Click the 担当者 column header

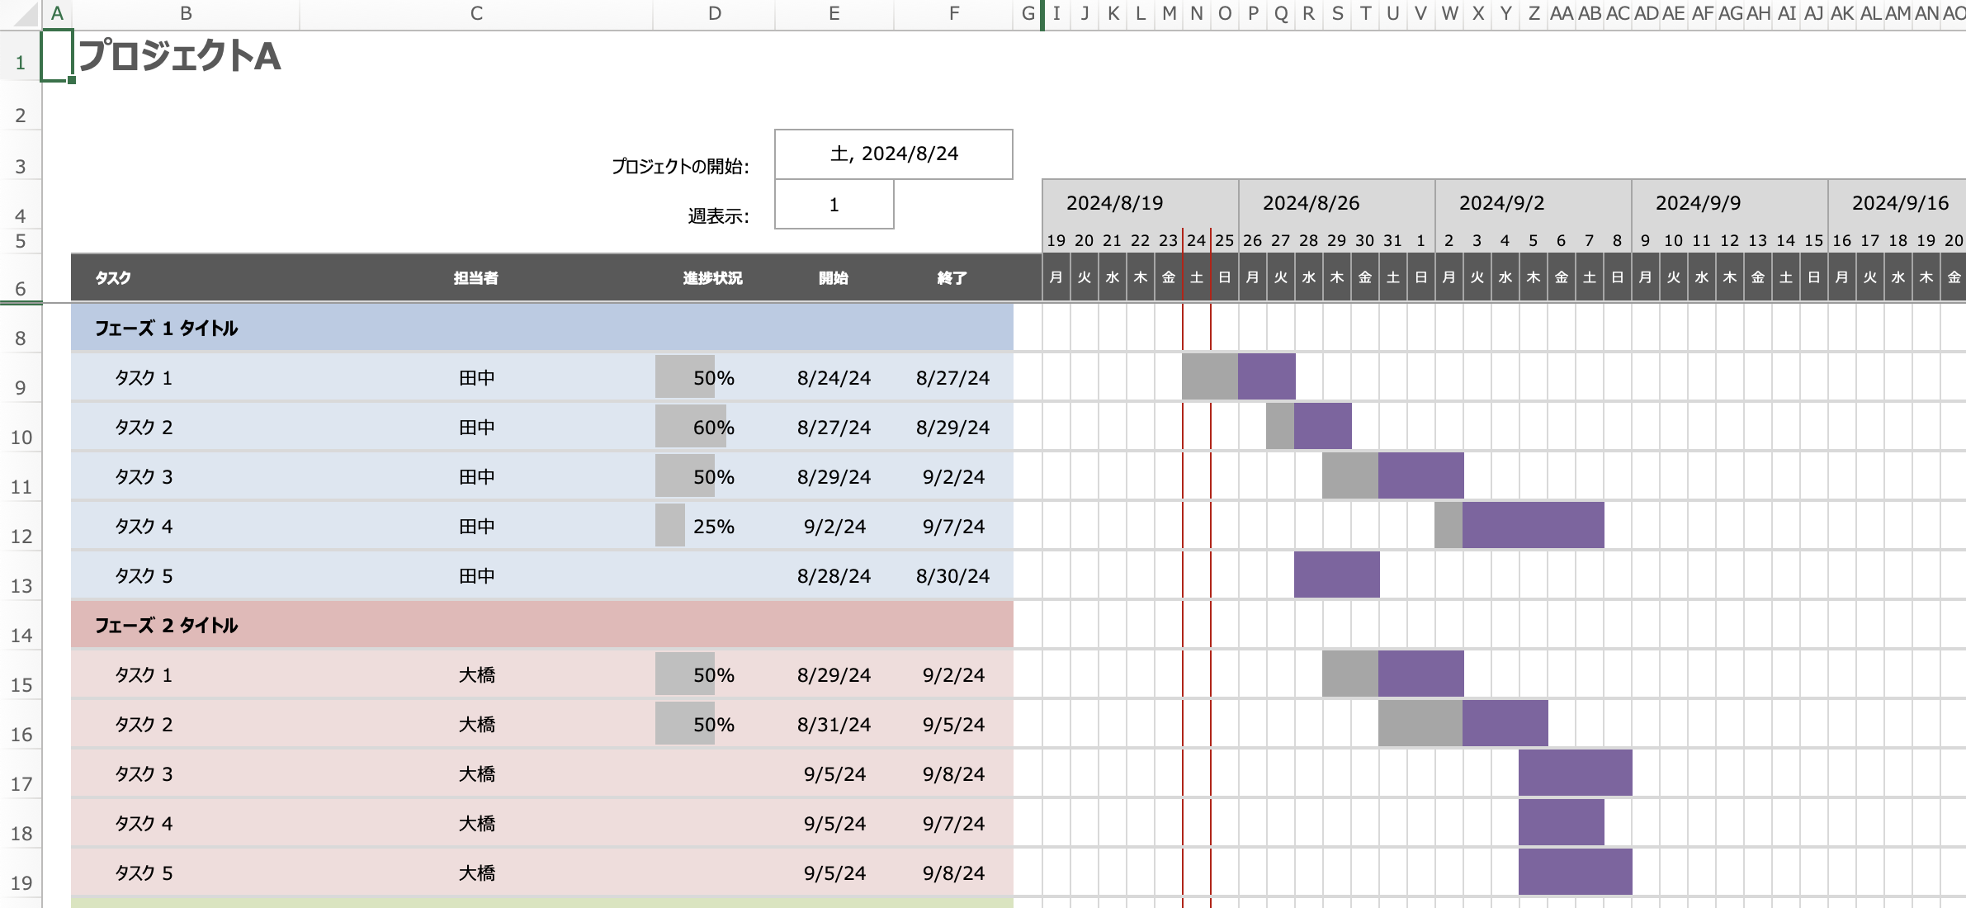[x=475, y=278]
